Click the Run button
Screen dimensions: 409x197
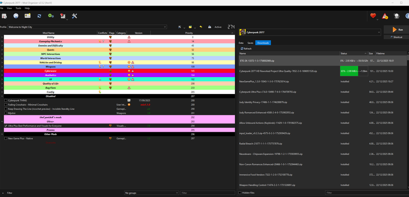397,29
